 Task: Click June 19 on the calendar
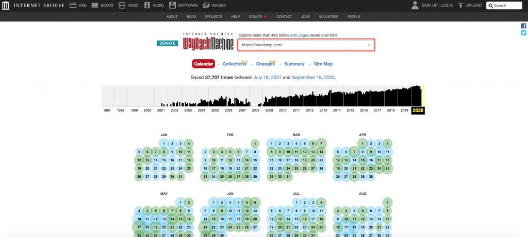(247, 219)
